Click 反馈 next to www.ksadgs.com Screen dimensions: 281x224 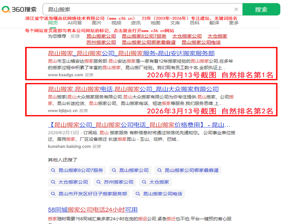(89, 75)
